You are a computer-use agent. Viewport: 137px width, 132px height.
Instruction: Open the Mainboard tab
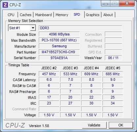tap(43, 15)
